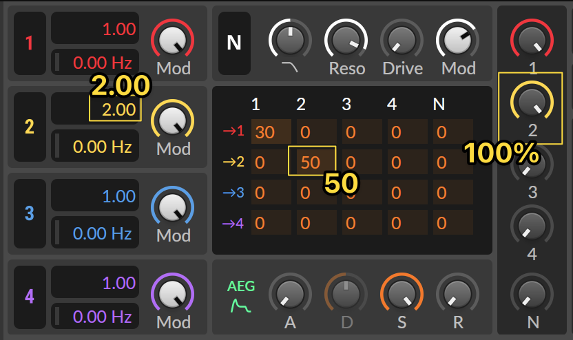The image size is (573, 340).
Task: Click the noise output level knob N
Action: (x=532, y=294)
